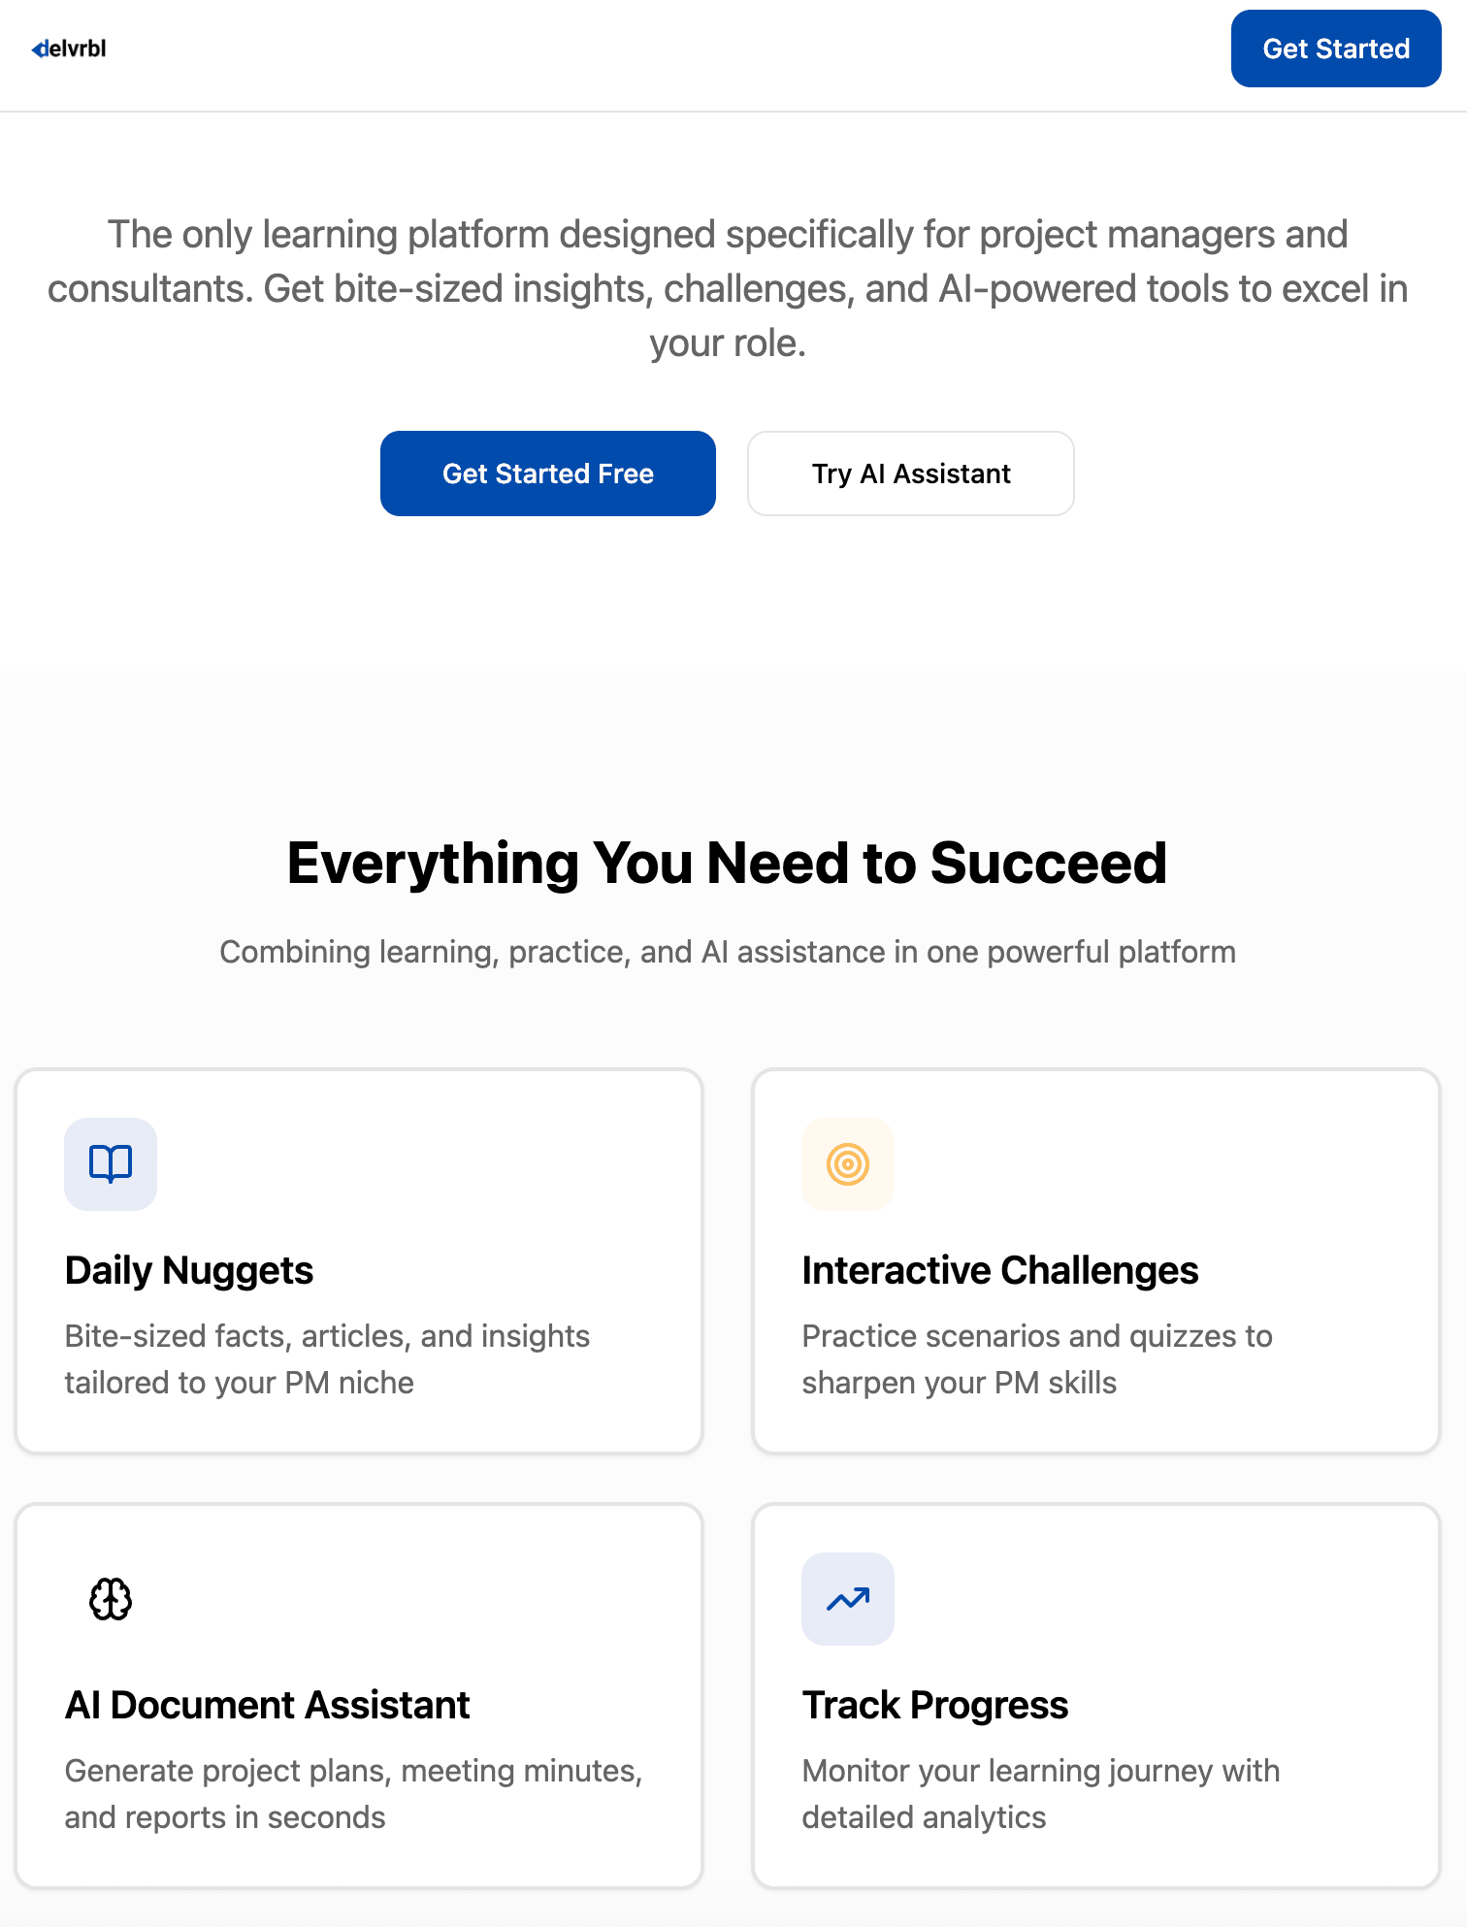Click the orange target Challenges icon
The width and height of the screenshot is (1467, 1927).
click(847, 1163)
